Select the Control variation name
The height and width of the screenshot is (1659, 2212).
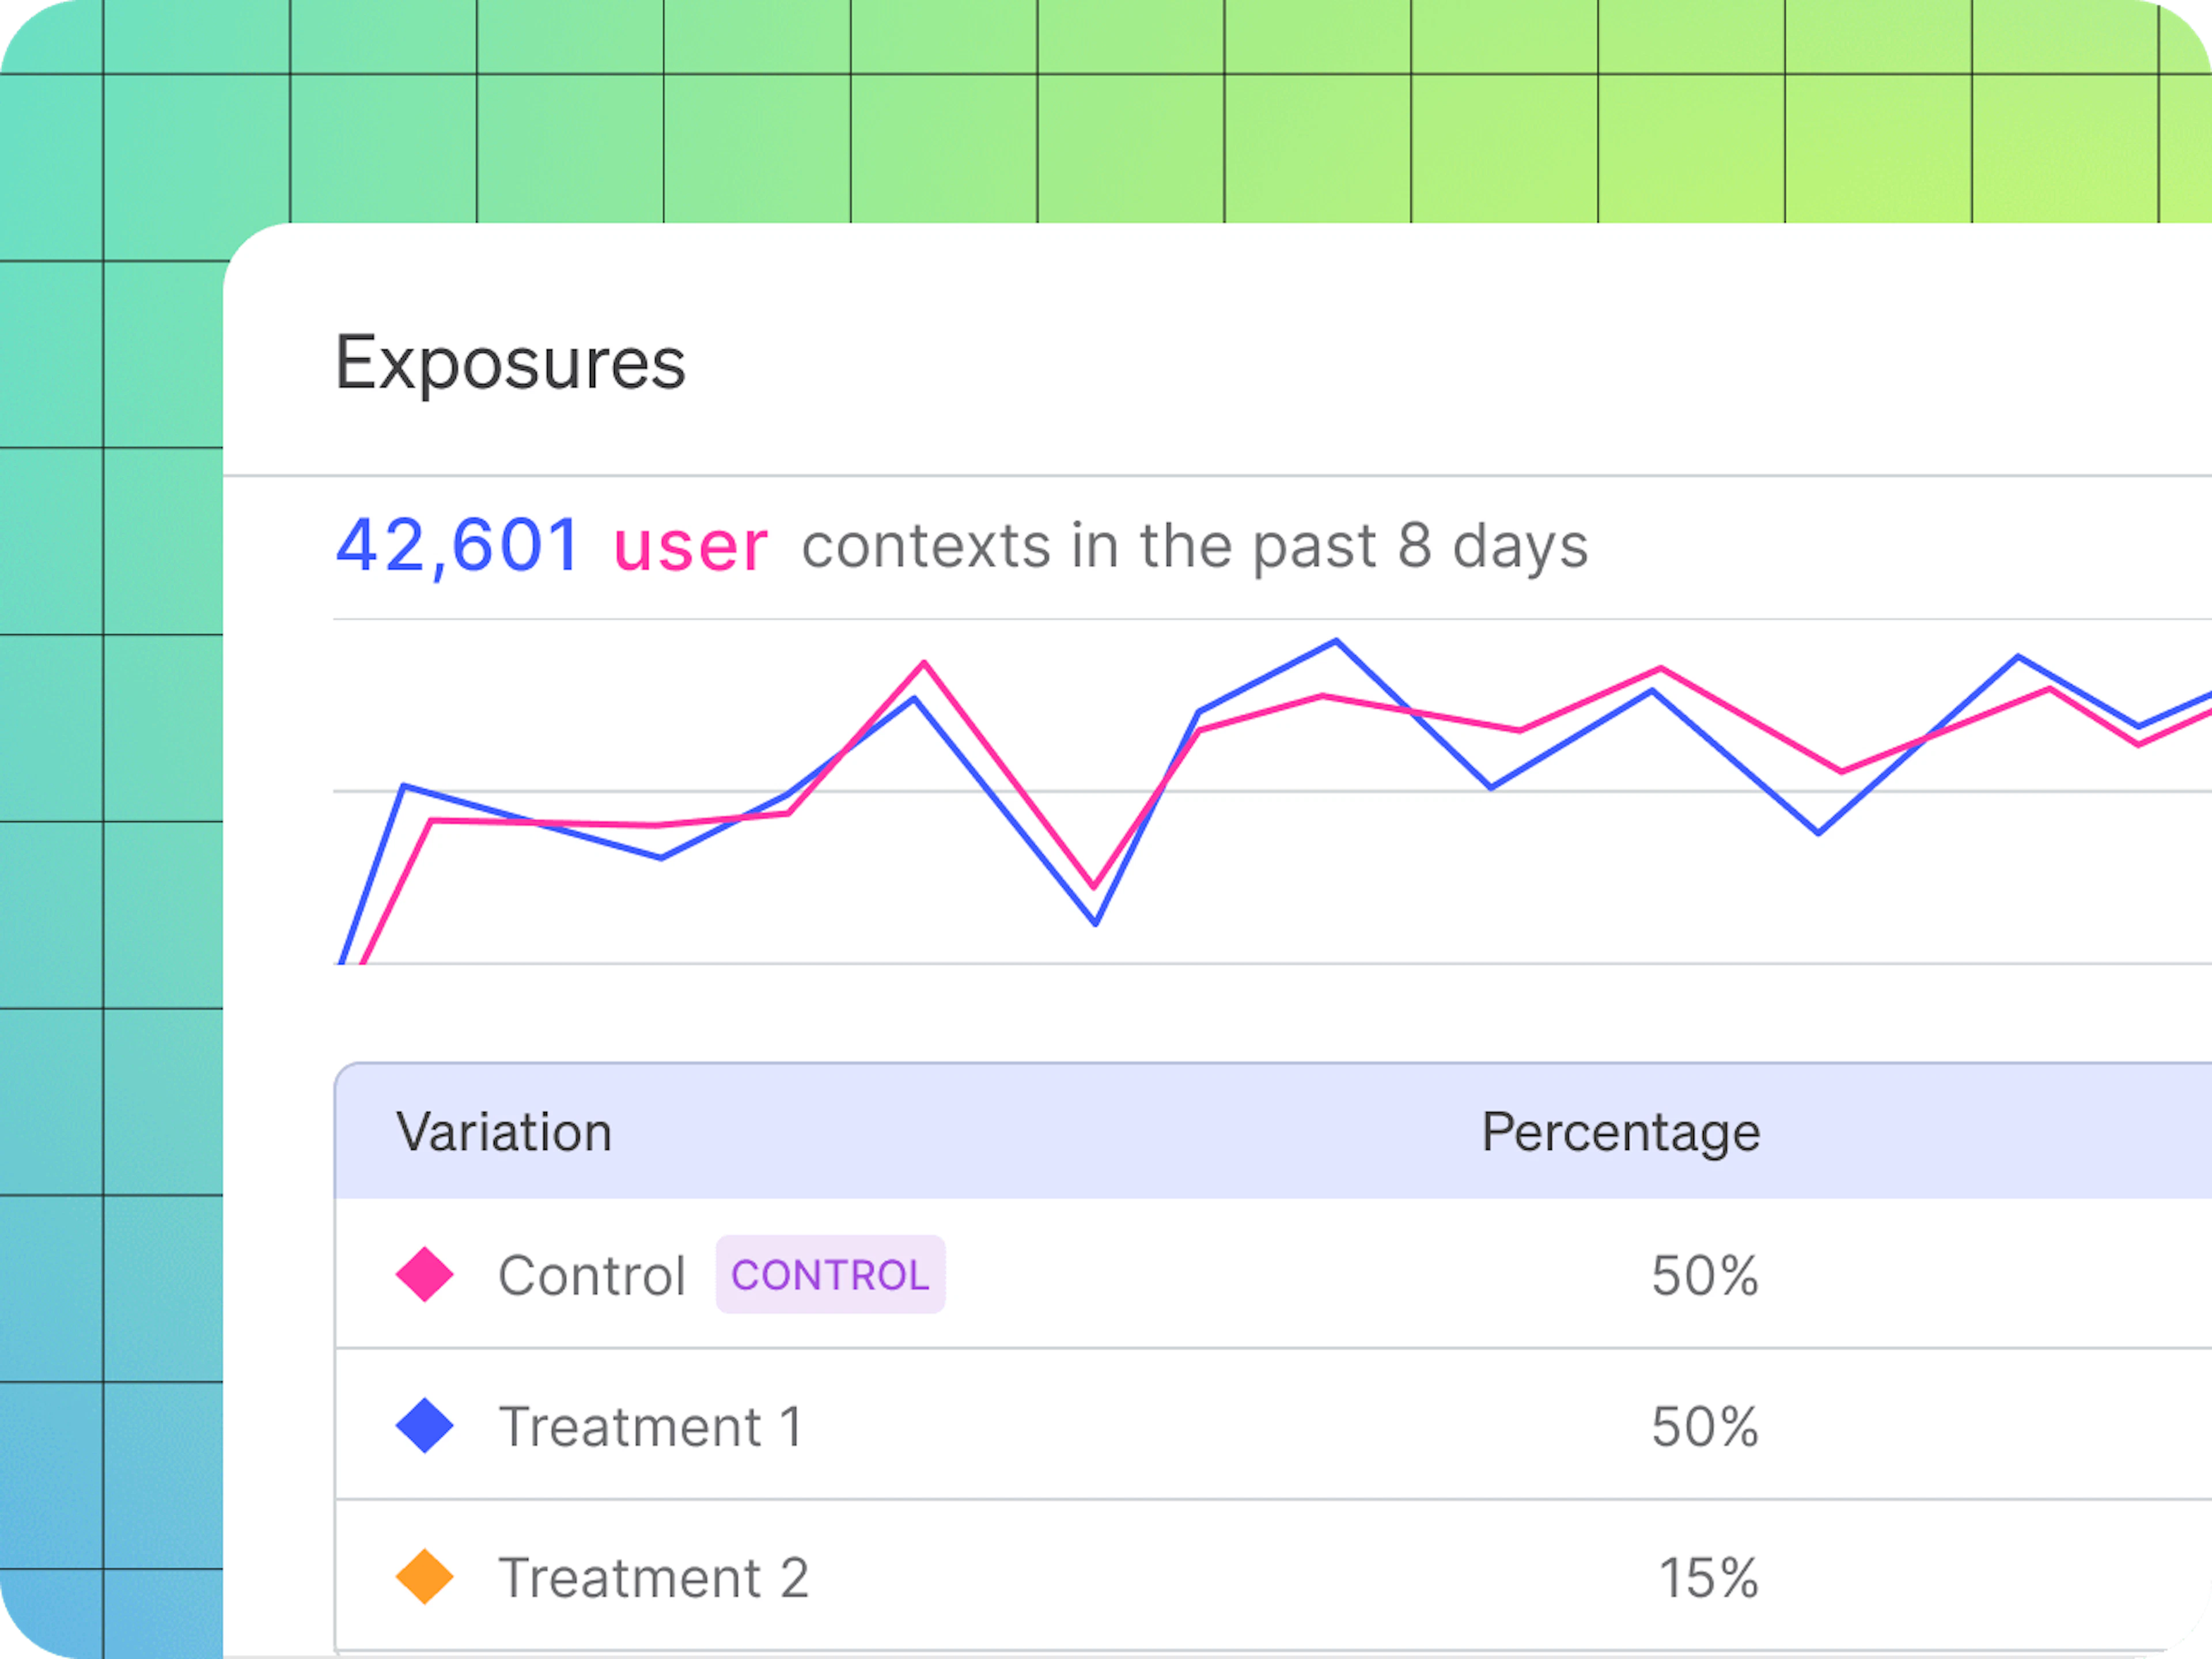point(592,1275)
